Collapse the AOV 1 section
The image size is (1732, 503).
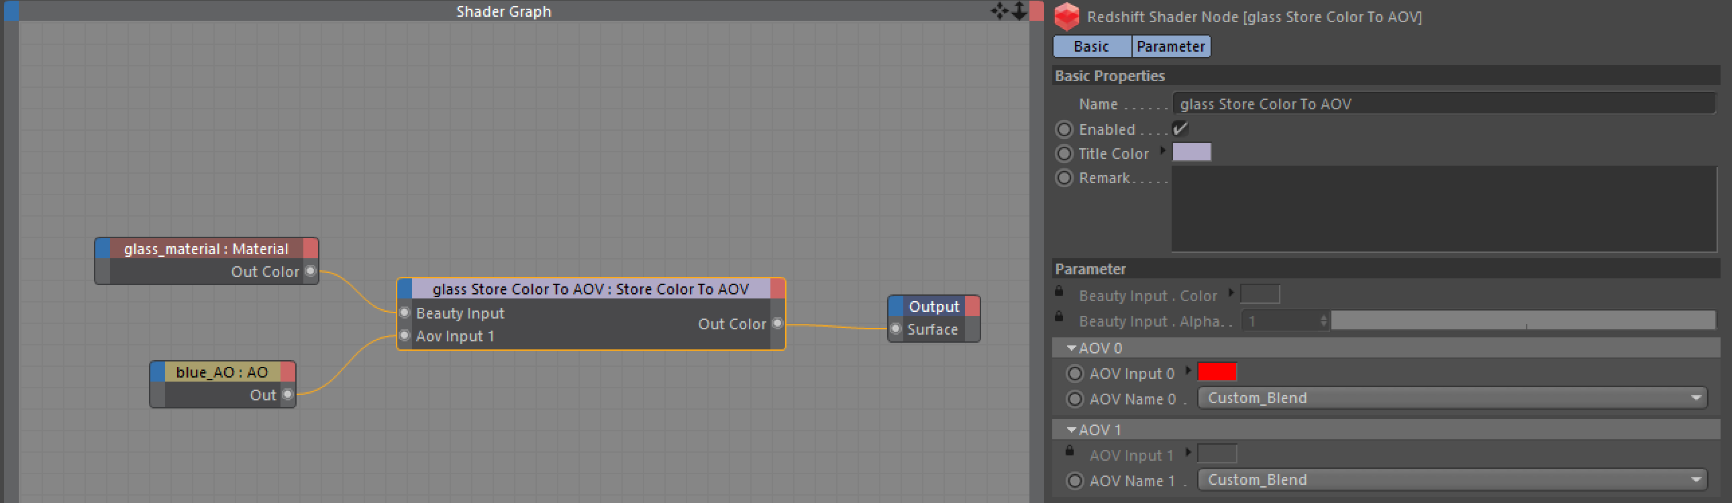click(x=1072, y=430)
